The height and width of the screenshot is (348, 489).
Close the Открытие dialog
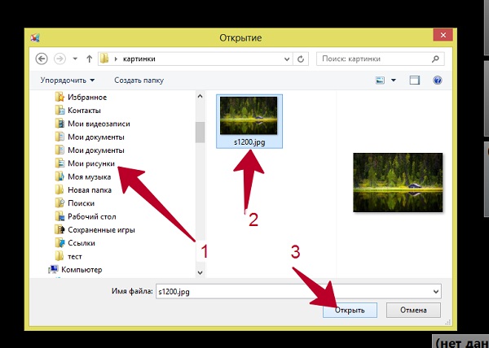(443, 35)
